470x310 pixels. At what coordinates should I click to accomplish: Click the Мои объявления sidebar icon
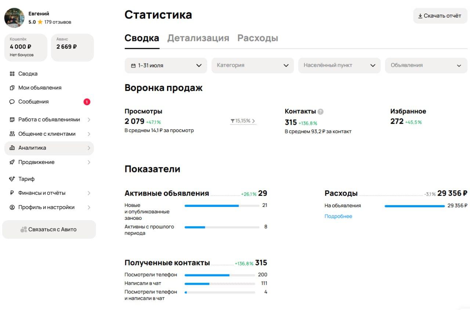click(11, 88)
